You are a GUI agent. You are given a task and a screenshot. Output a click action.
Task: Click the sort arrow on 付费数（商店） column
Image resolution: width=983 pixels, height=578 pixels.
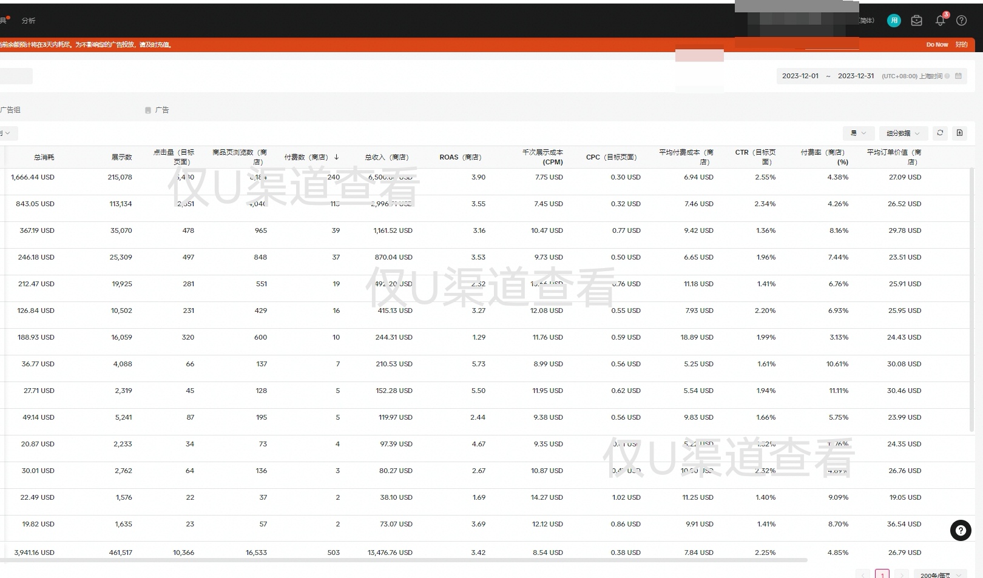[337, 157]
